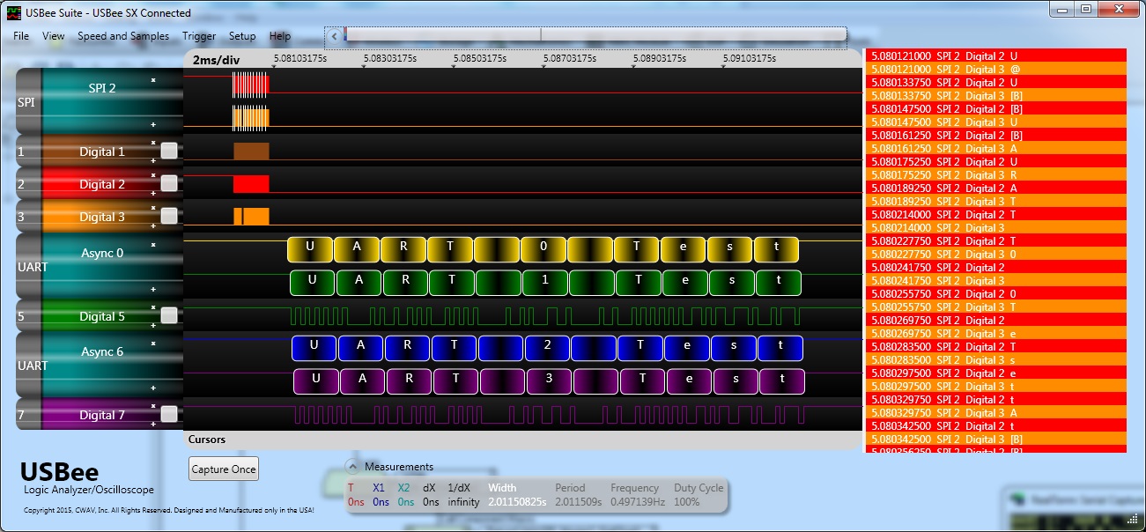Select the Digital 5 channel name
Image resolution: width=1146 pixels, height=532 pixels.
click(x=102, y=316)
